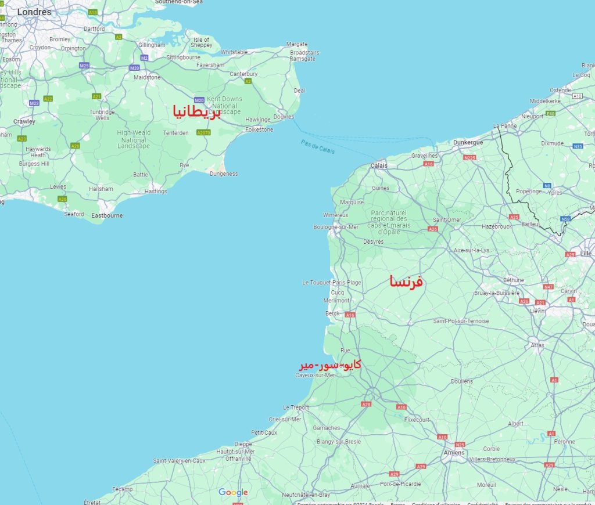Select the A2070 road shield
The height and width of the screenshot is (505, 595).
pos(204,133)
